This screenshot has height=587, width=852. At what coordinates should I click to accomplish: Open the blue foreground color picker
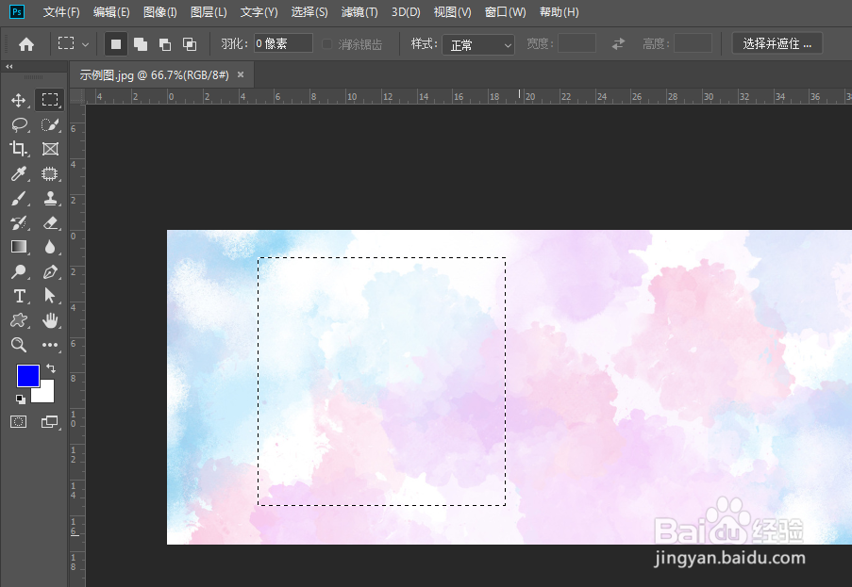click(x=27, y=375)
